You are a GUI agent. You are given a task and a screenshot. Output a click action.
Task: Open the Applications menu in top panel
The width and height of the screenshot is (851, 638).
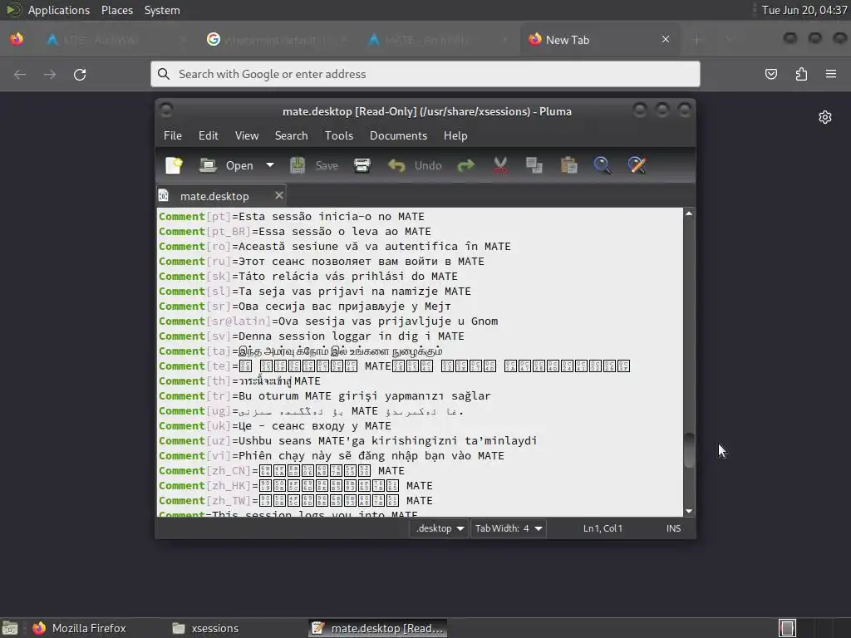(x=59, y=10)
